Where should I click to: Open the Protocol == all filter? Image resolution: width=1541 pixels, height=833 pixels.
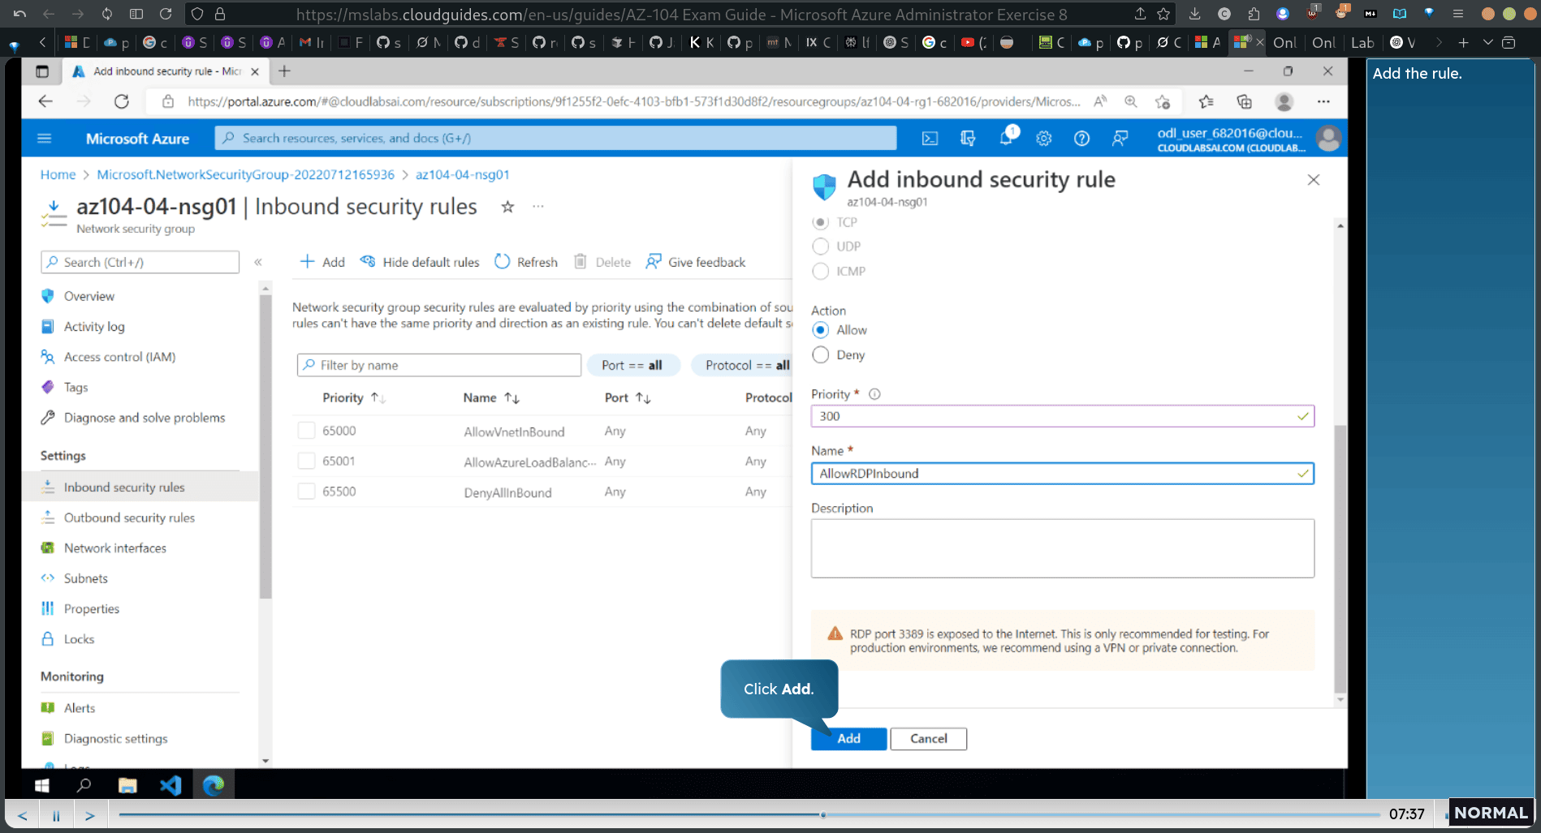743,366
